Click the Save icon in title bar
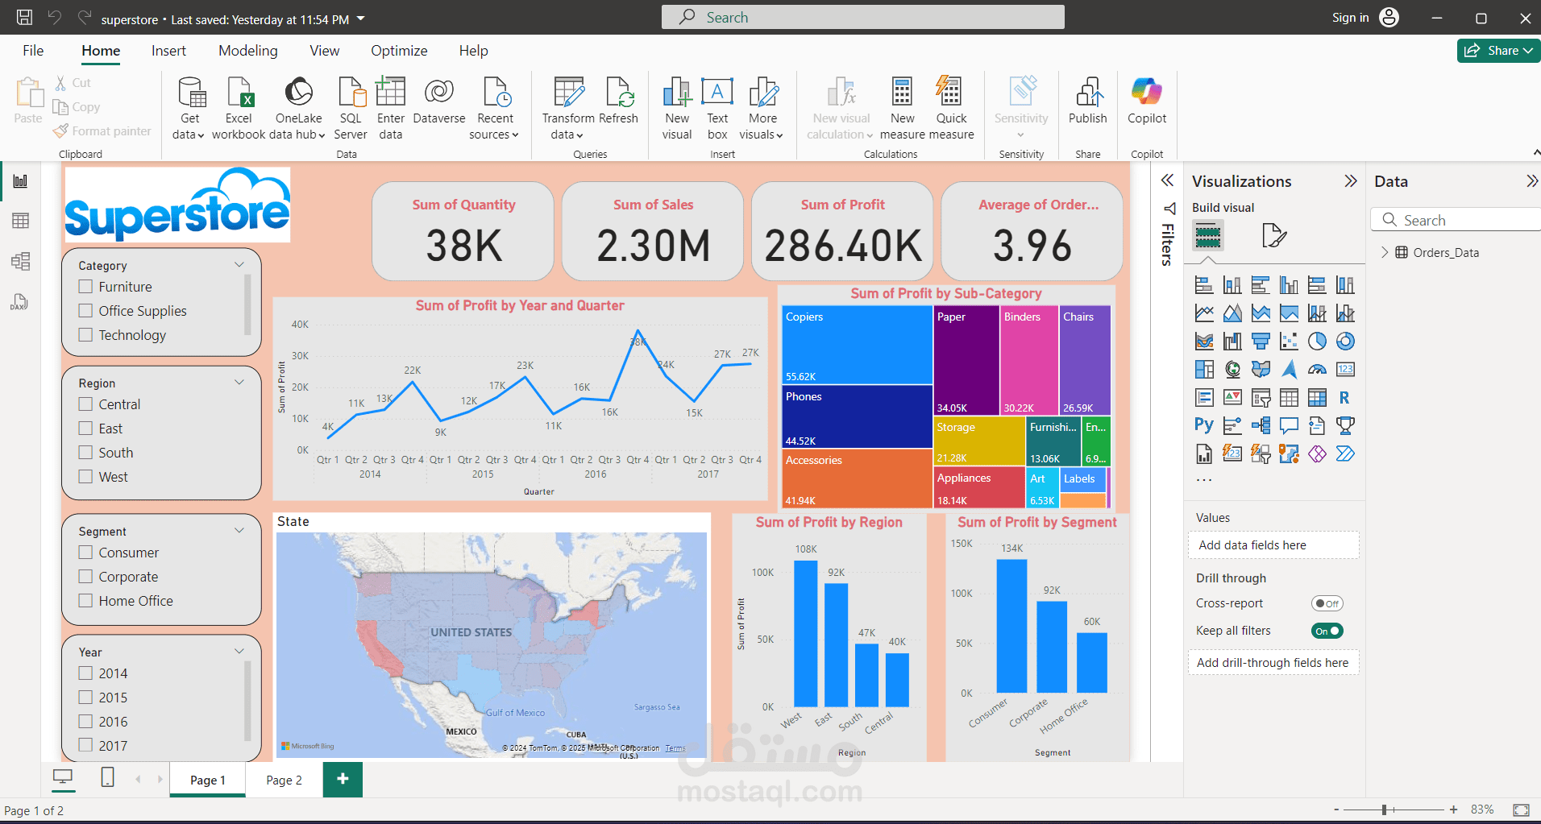This screenshot has width=1541, height=824. [x=25, y=17]
